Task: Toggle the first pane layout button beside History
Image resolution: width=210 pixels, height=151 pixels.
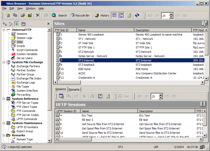Action: click(114, 15)
